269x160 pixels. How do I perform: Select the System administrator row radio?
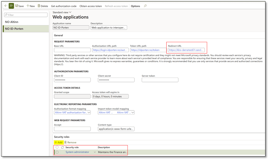[57, 152]
